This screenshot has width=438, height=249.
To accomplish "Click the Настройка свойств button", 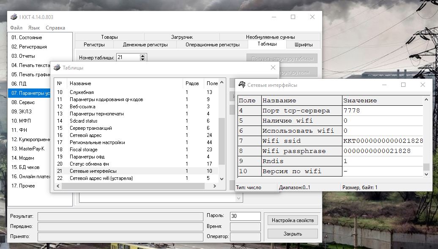I will 293,220.
